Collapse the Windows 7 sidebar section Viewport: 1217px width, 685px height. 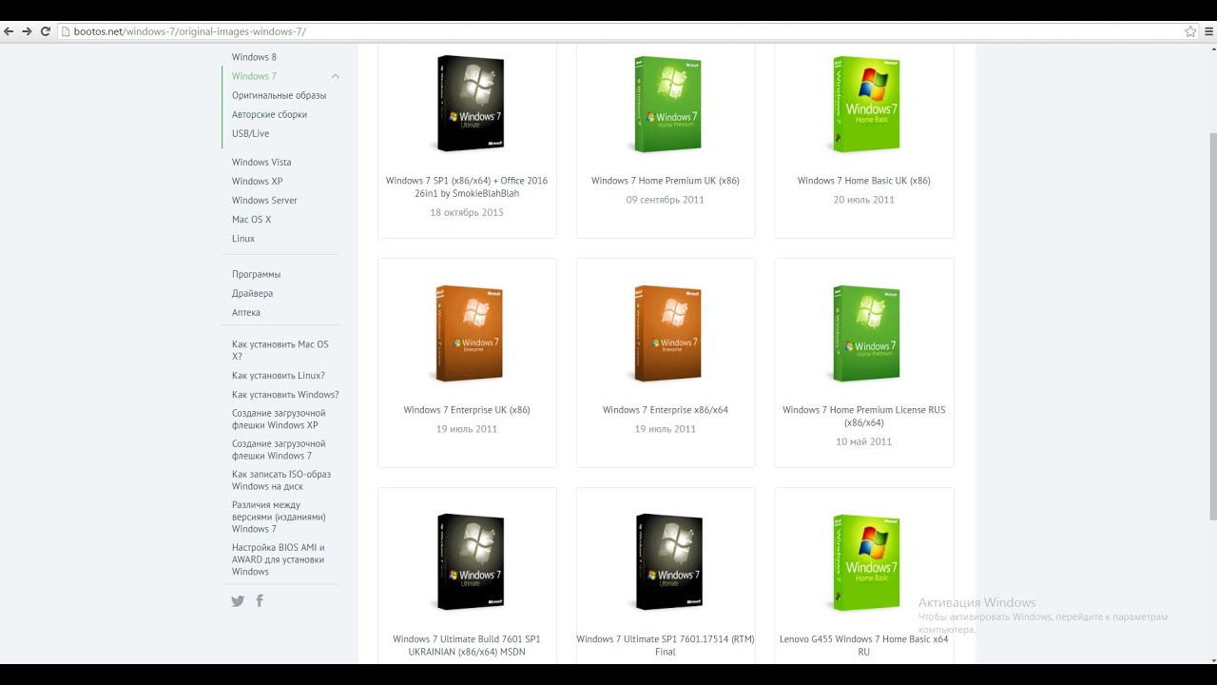click(x=335, y=76)
